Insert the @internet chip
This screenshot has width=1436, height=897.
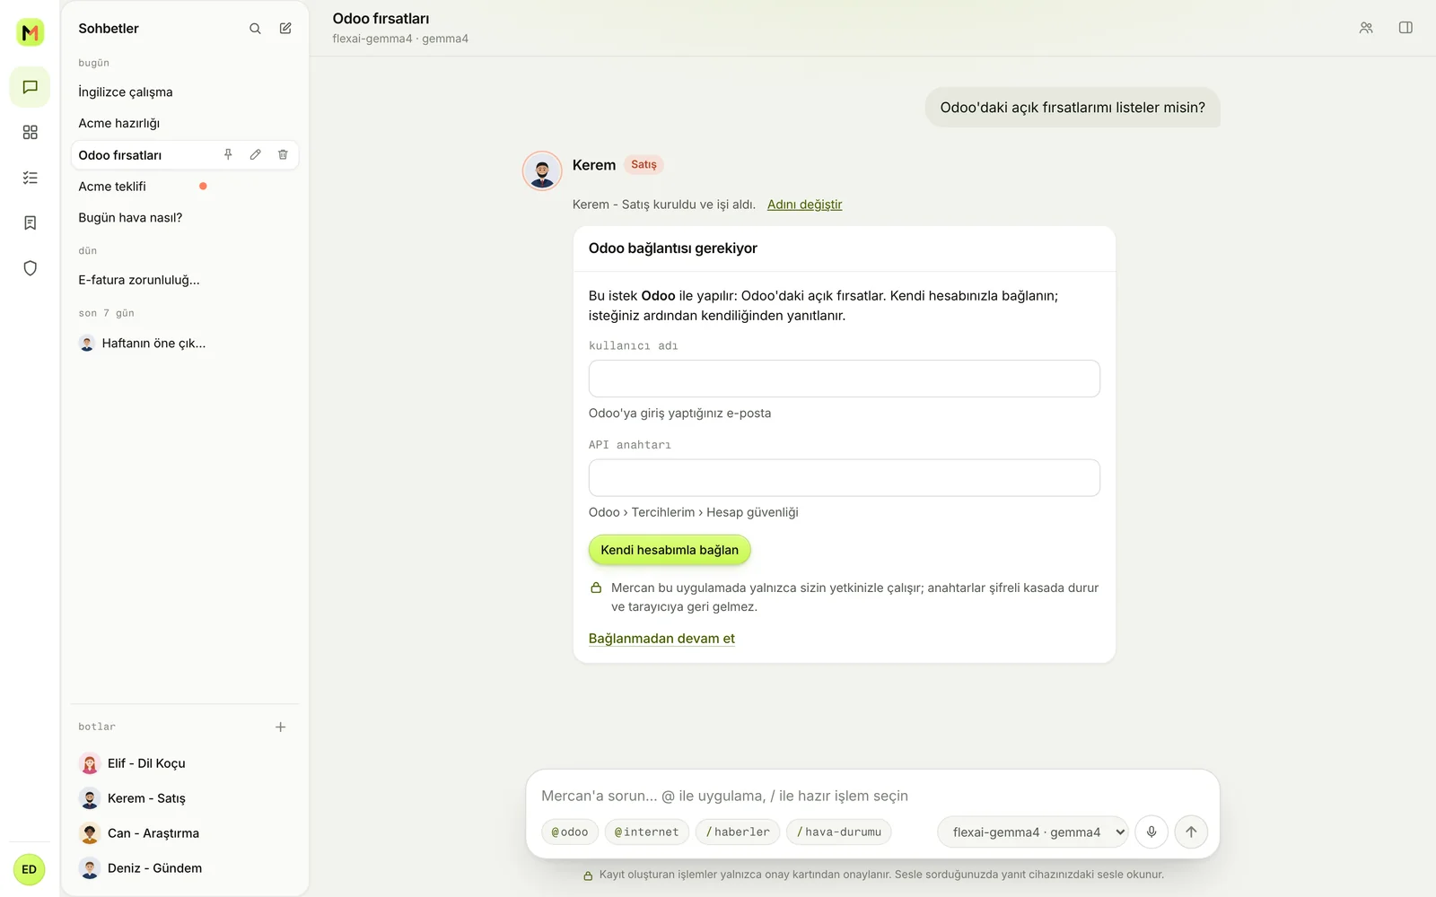(647, 832)
